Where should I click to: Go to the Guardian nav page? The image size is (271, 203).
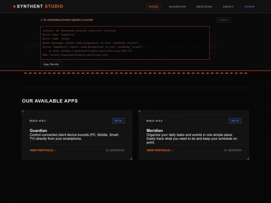(x=177, y=7)
